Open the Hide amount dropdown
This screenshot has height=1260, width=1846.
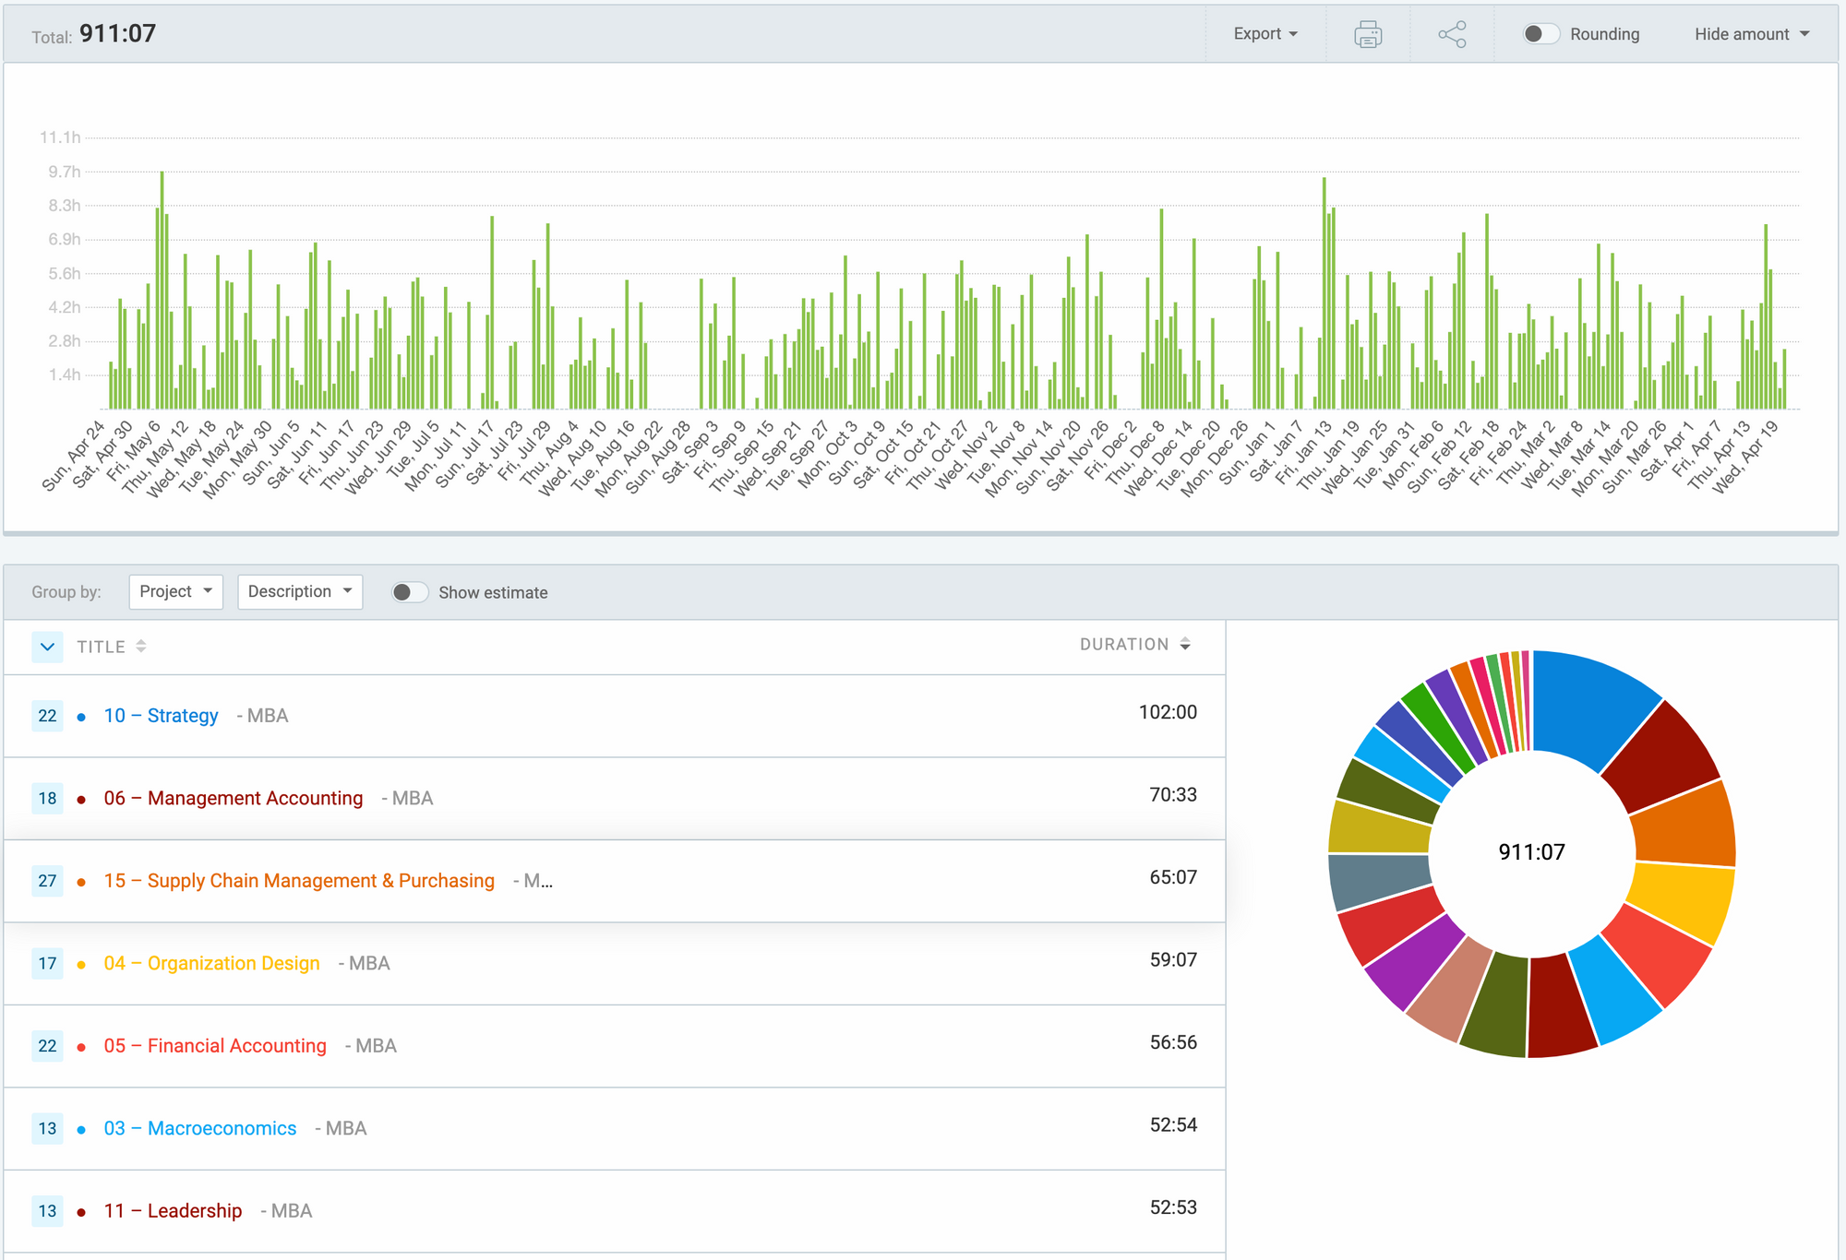(x=1751, y=34)
